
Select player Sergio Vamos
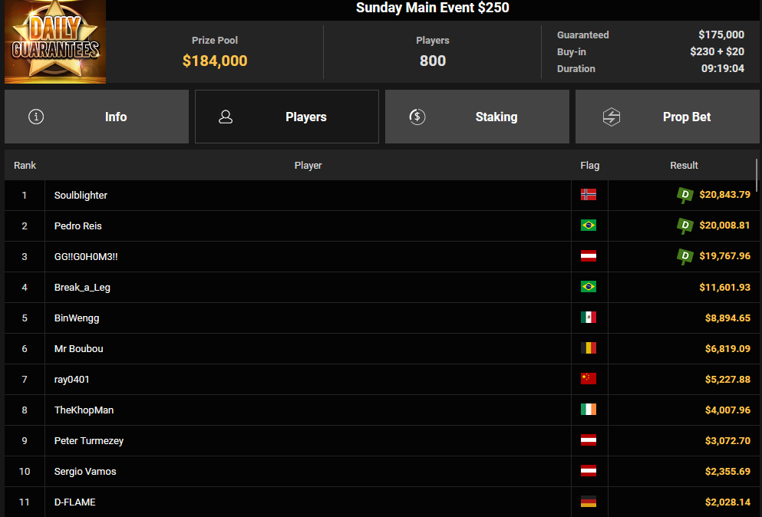point(85,471)
